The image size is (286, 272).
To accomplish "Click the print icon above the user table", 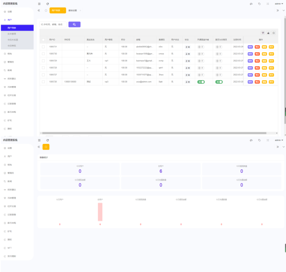I will click(273, 33).
